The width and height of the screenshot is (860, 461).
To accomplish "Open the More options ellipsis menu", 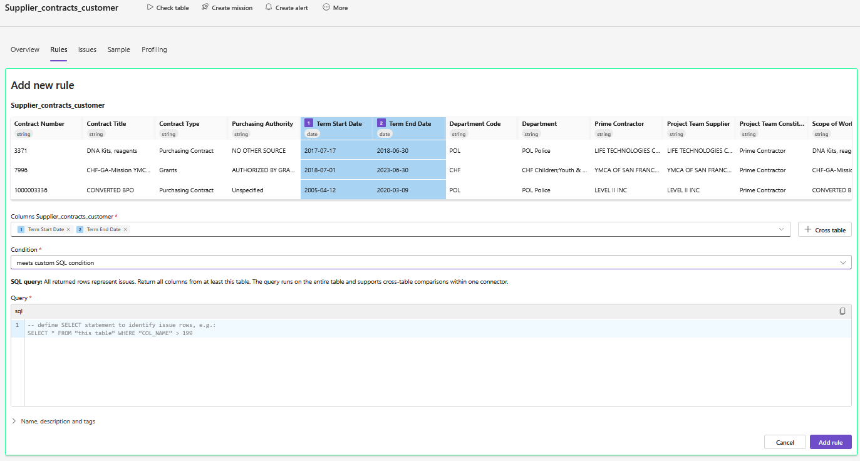I will pyautogui.click(x=326, y=8).
